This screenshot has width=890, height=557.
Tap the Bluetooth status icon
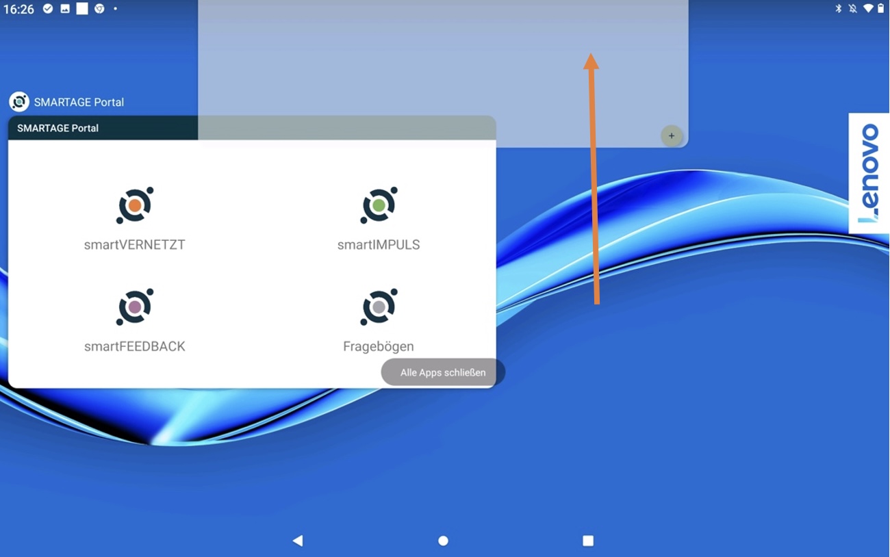tap(838, 8)
